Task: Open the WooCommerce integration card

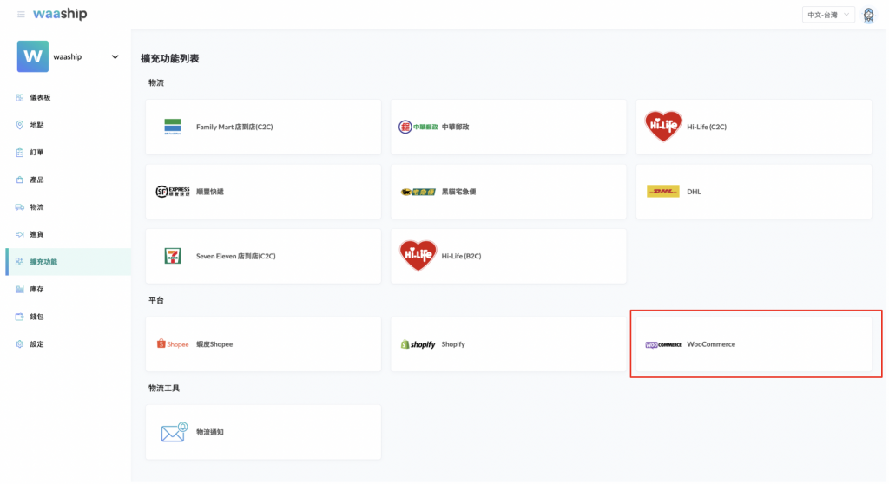Action: click(754, 344)
